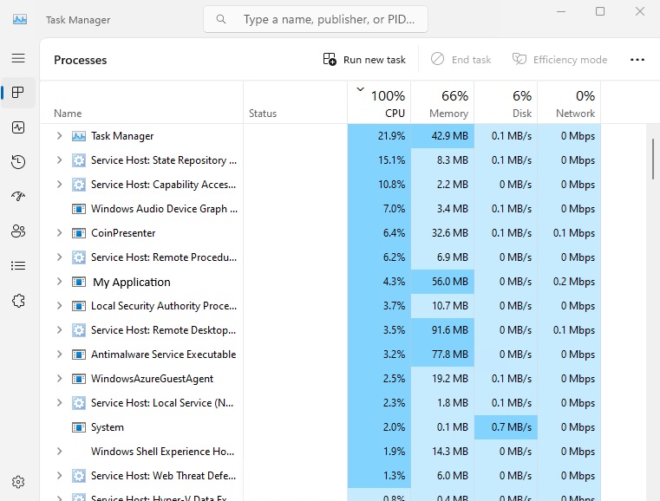Click the 21.9% CPU cell
Image resolution: width=660 pixels, height=501 pixels.
click(379, 136)
